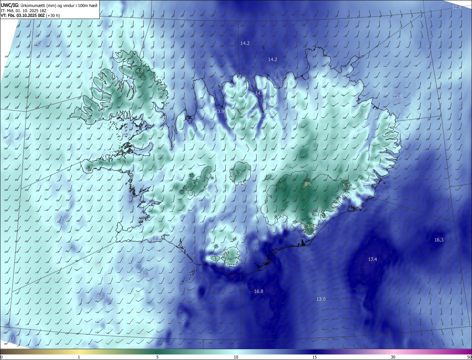Click the 4.8 value label in the Westfjords
Image resolution: width=472 pixels, height=360 pixels.
coord(139,71)
